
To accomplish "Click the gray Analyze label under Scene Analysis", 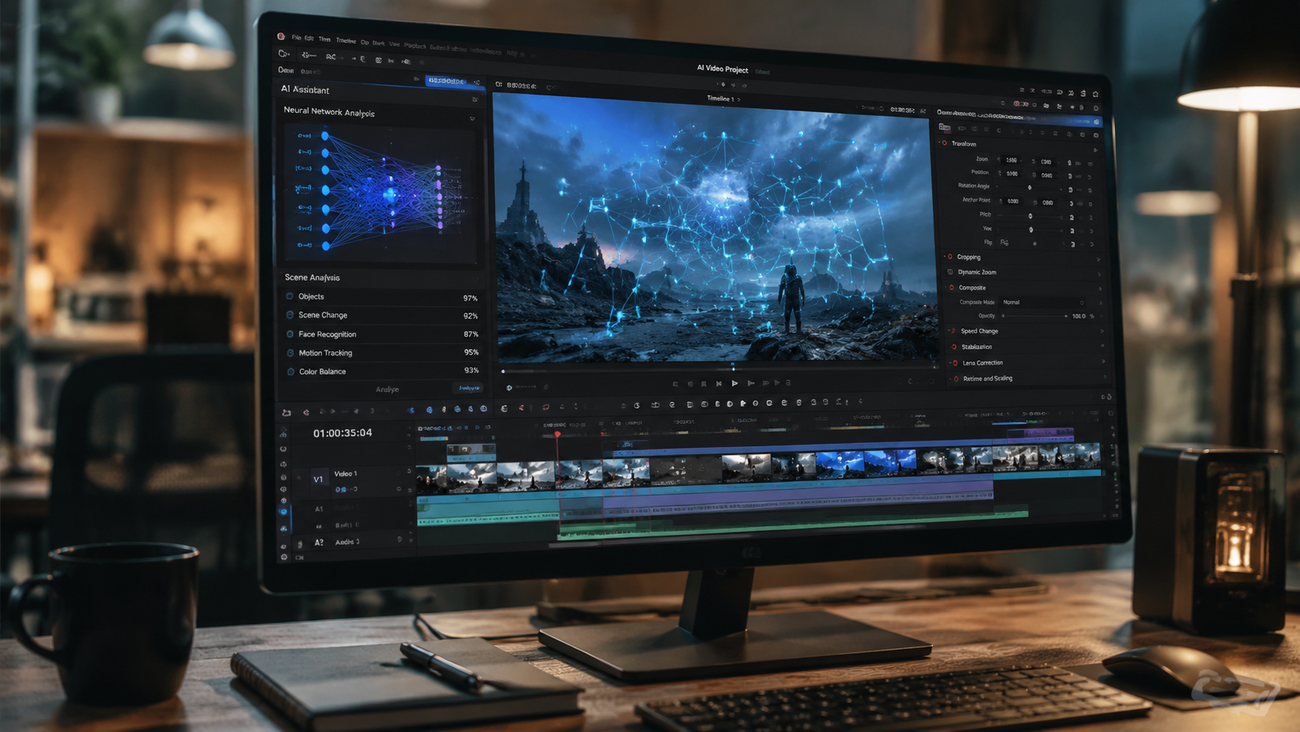I will [x=387, y=390].
